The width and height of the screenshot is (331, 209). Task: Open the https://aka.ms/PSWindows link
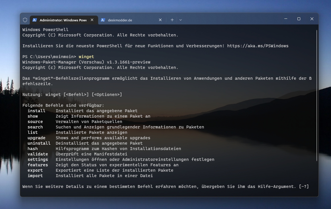[258, 46]
